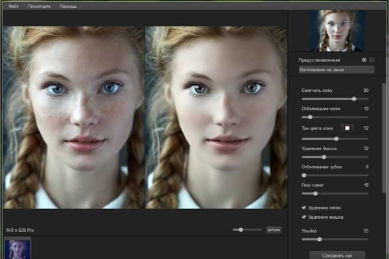
Task: Click the 'Отбеливание зубов' slider handle
Action: click(303, 175)
